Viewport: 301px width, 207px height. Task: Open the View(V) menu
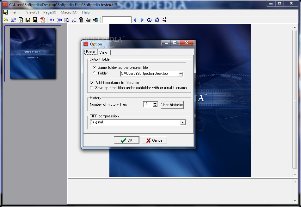(x=33, y=12)
